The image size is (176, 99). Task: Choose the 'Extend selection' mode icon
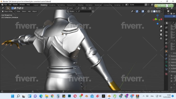point(15,8)
